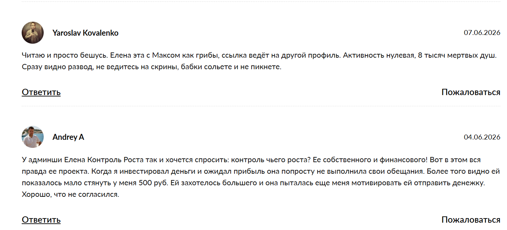Report Yaroslav Kovalenko's comment with Пожаловаться
This screenshot has width=507, height=230.
pos(471,92)
